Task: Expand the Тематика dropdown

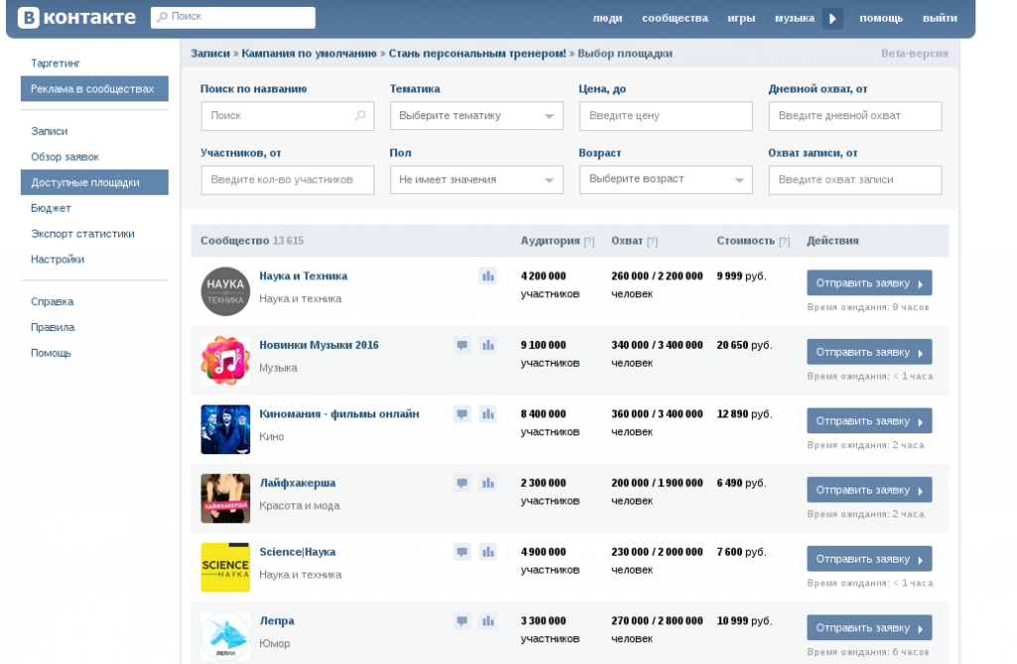Action: click(x=476, y=115)
